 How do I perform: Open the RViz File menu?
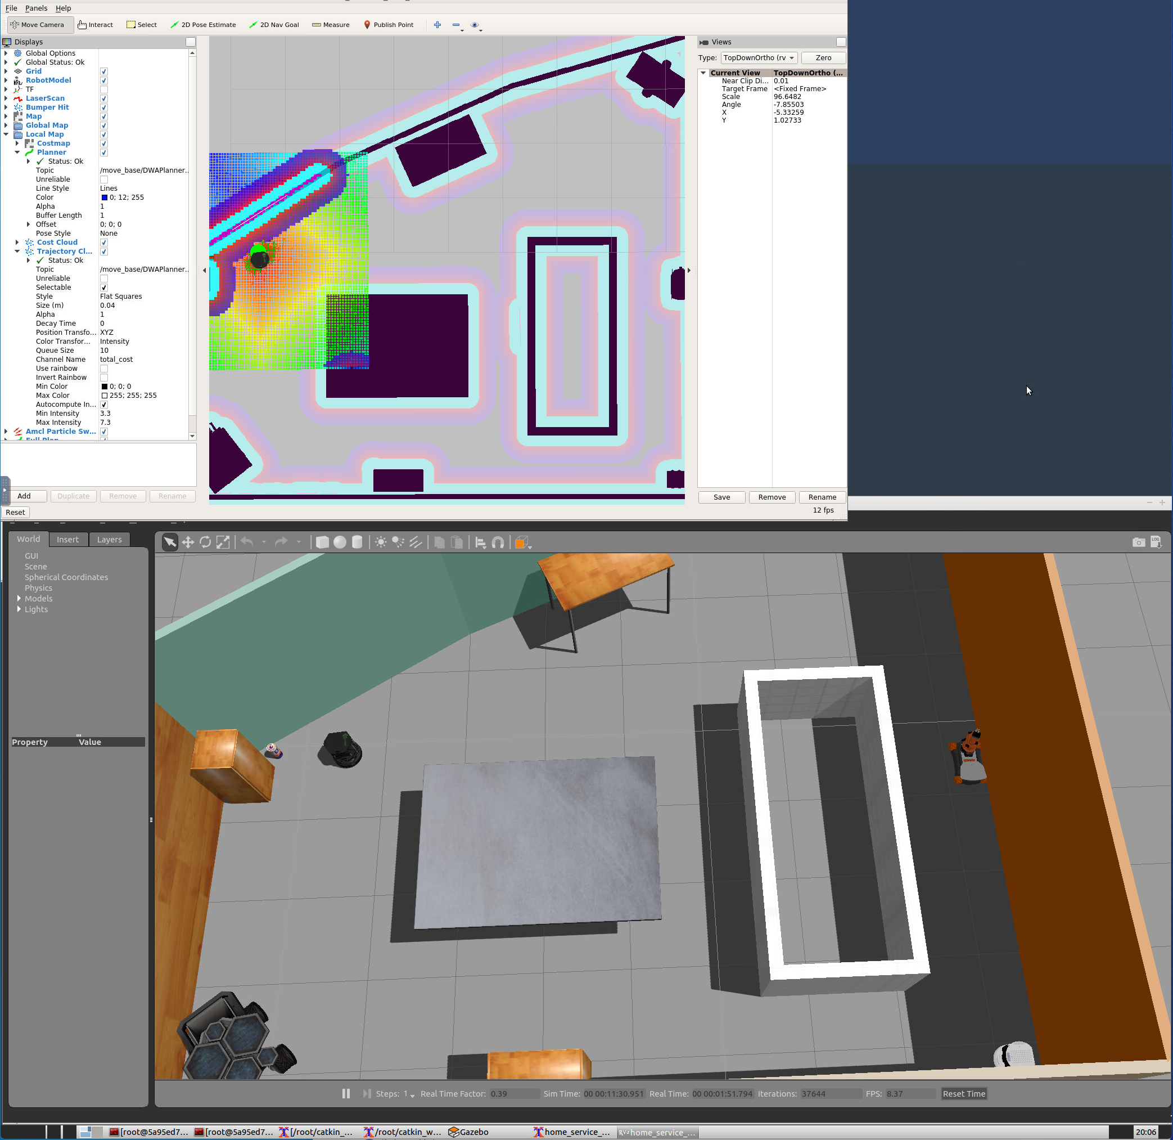click(x=11, y=8)
